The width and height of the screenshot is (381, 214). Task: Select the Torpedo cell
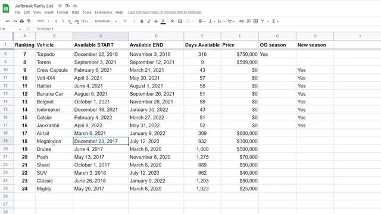(54, 54)
